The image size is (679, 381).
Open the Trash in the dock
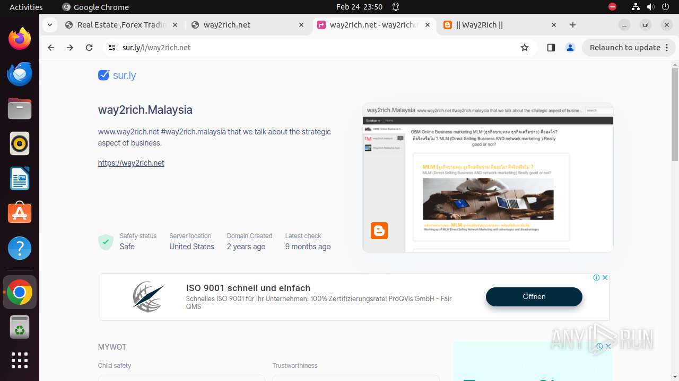20,327
